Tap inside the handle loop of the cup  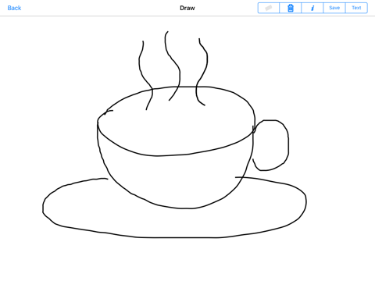tap(271, 144)
